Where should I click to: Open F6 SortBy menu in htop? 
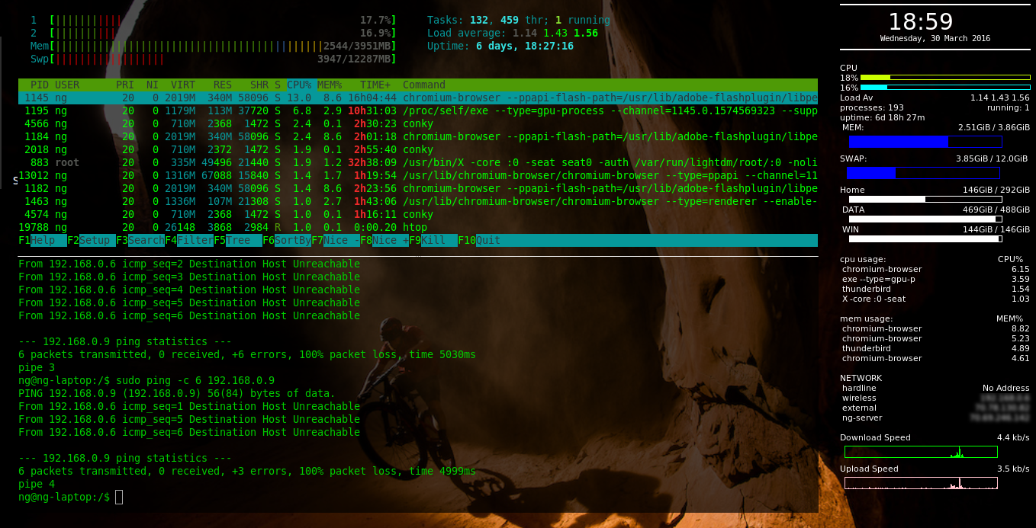(287, 240)
